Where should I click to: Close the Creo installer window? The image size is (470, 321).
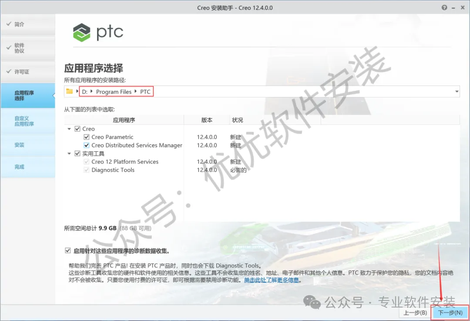click(x=463, y=8)
